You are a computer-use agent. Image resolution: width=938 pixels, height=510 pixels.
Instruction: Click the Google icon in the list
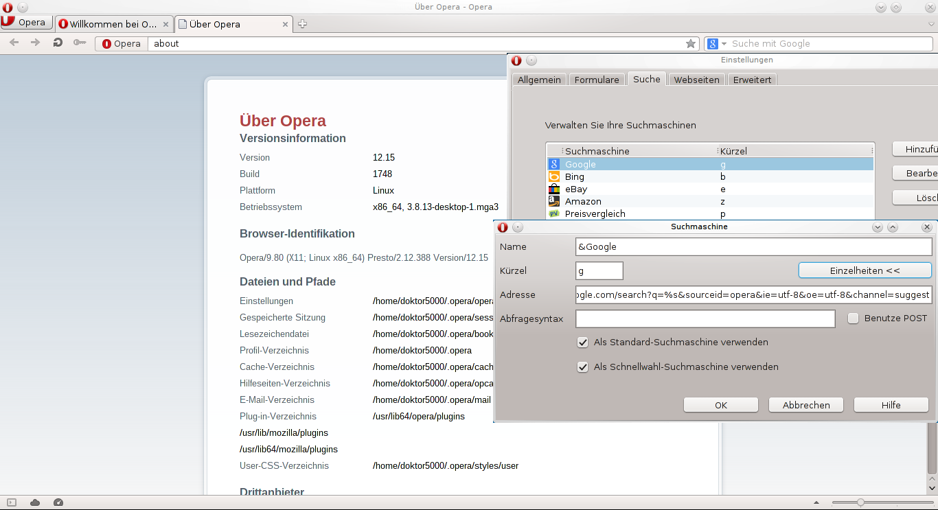[554, 164]
